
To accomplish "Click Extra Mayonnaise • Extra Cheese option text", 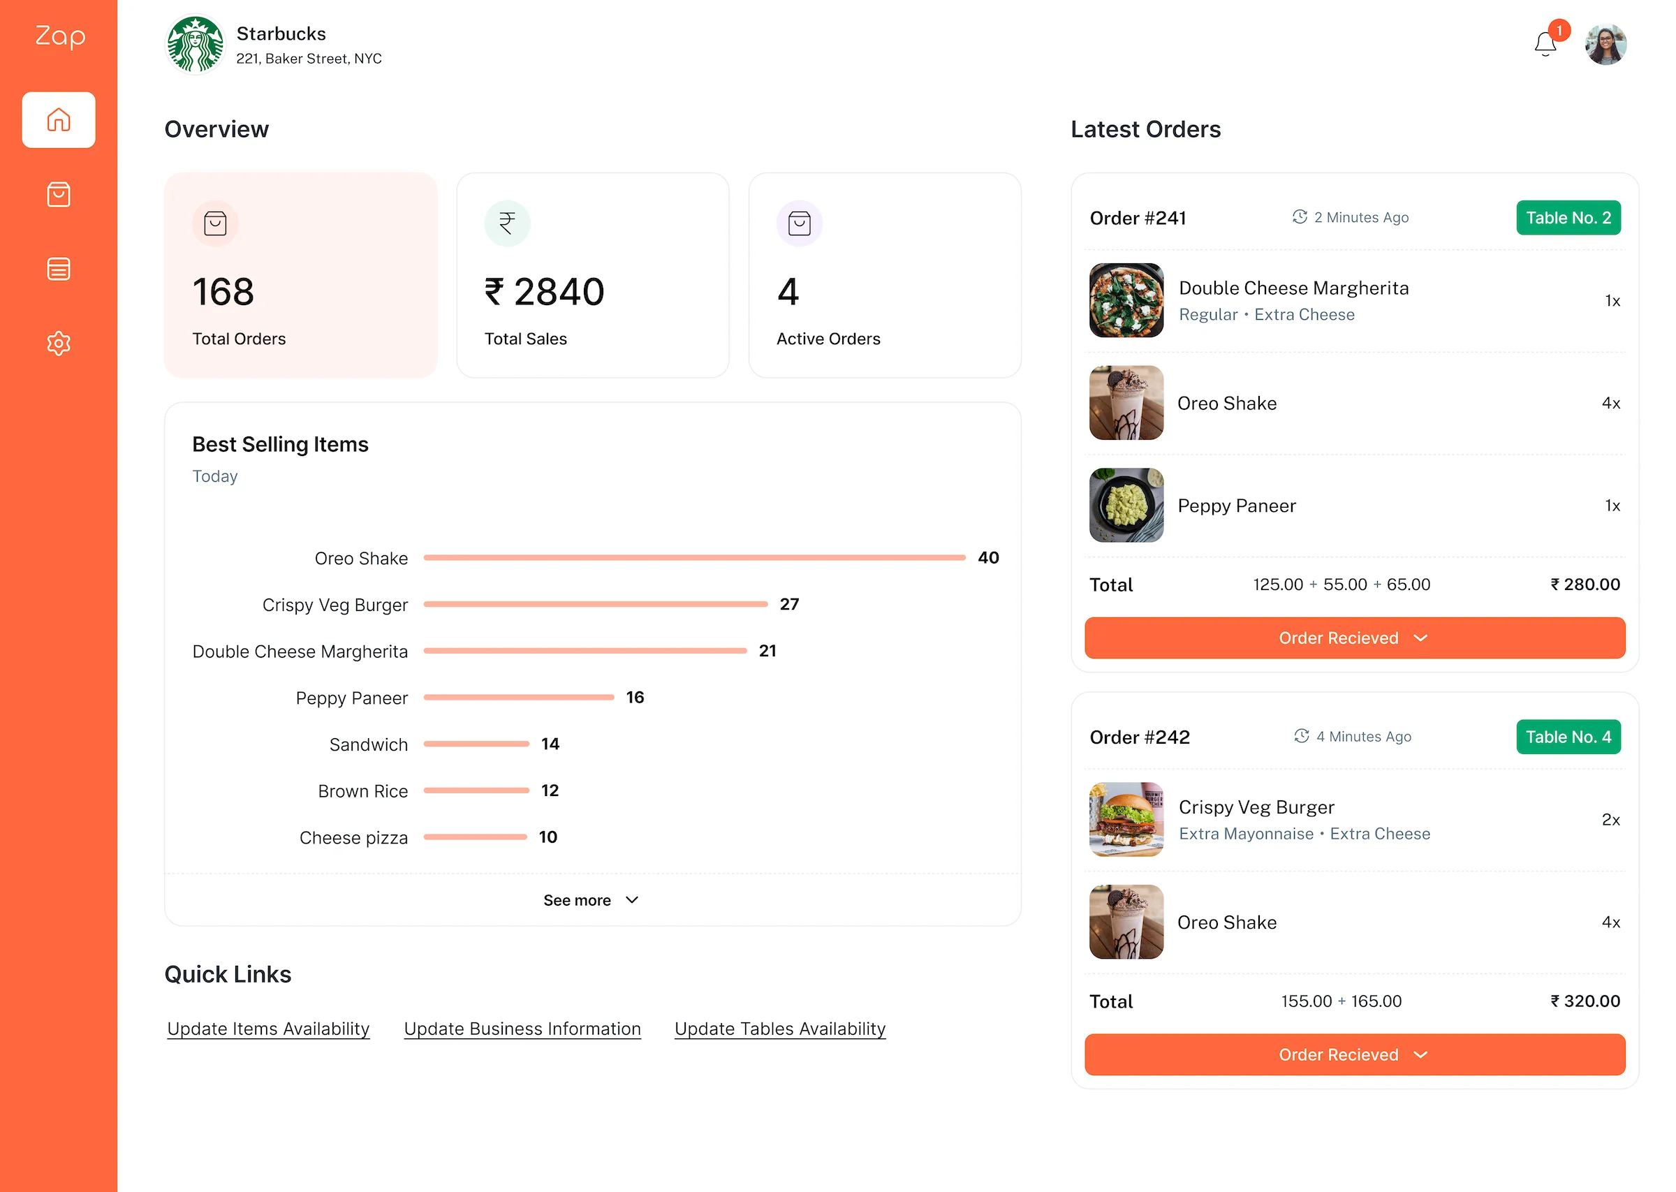I will point(1304,834).
